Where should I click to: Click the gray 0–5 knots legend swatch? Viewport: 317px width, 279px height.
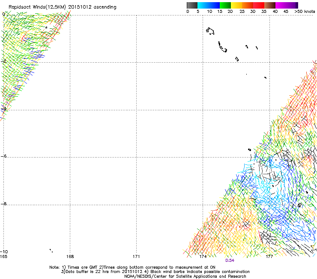192,5
